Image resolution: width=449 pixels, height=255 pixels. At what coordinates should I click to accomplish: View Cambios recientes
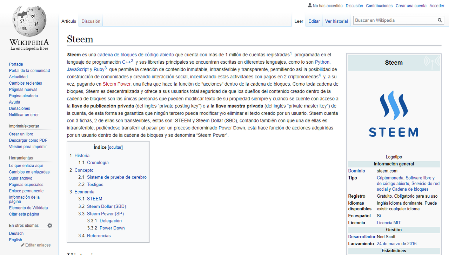click(26, 83)
